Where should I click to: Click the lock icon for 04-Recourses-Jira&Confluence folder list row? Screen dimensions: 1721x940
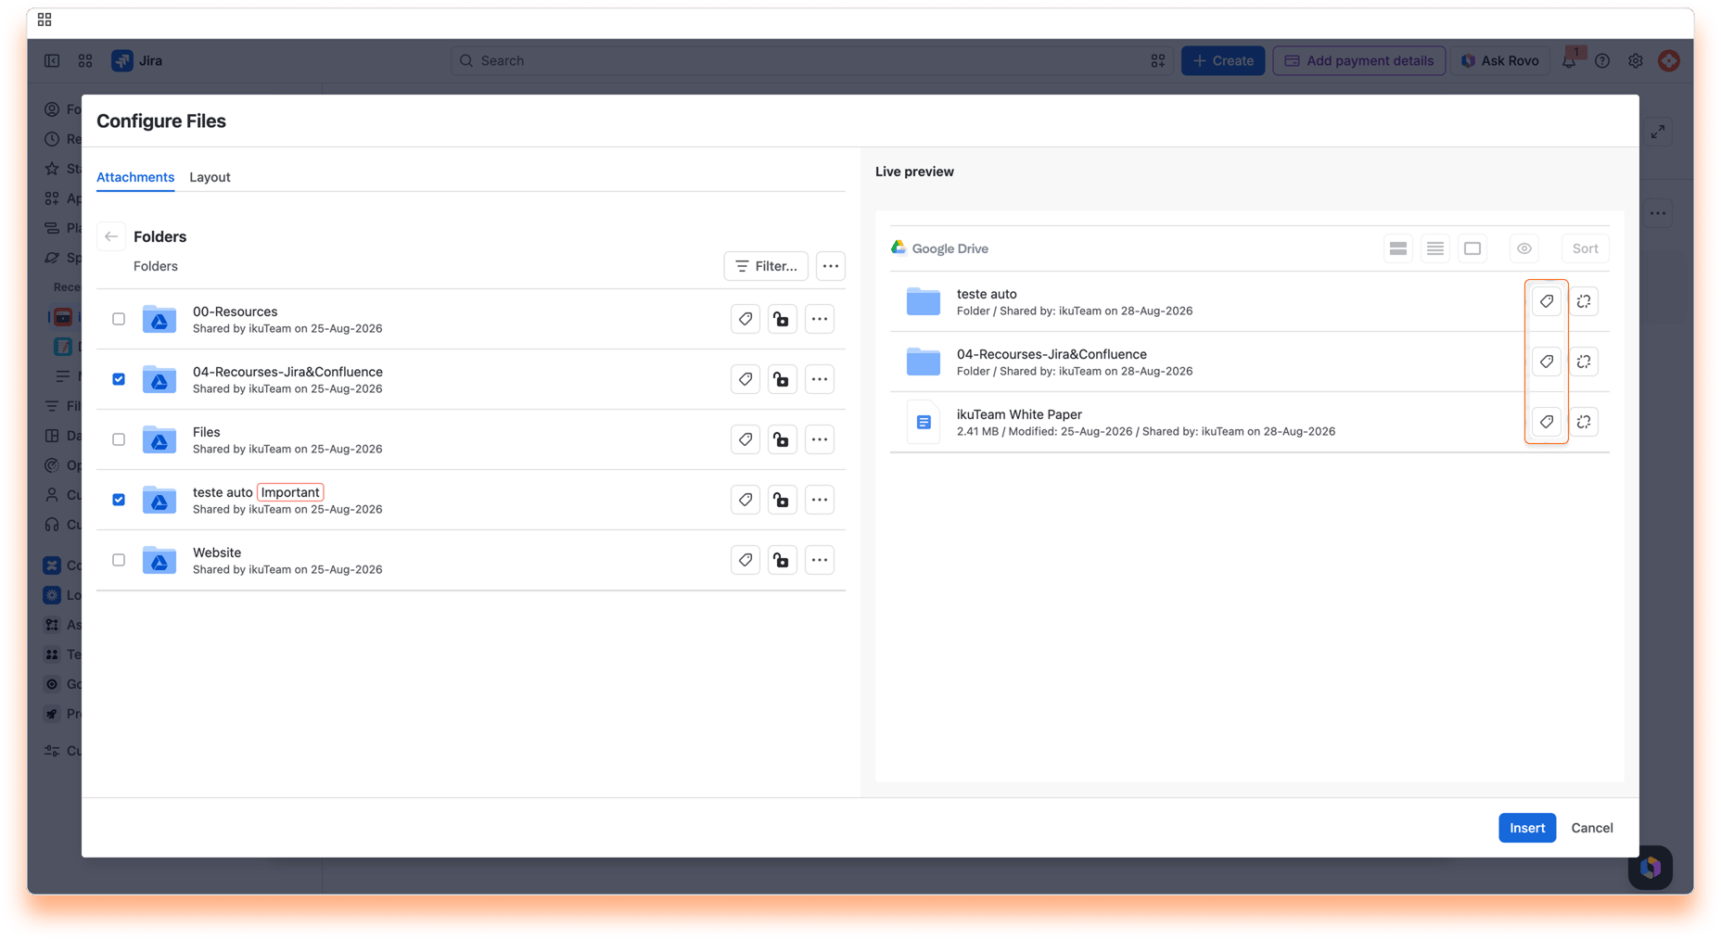783,379
